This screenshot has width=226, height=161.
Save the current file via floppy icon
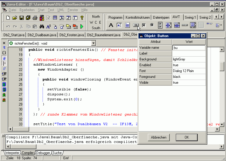[x=21, y=18]
